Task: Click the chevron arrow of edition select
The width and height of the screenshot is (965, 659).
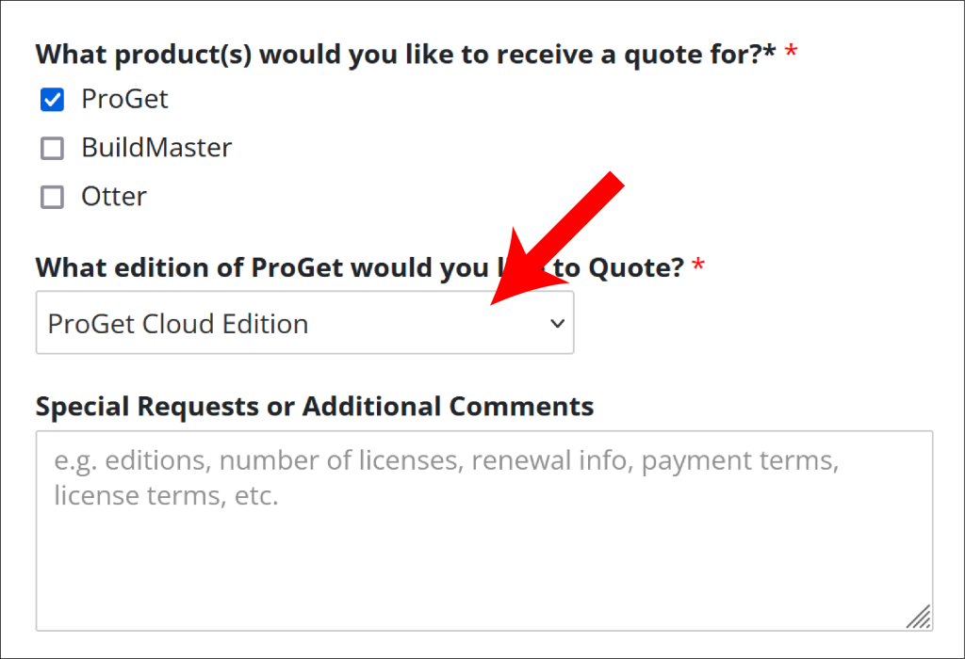Action: pos(557,324)
